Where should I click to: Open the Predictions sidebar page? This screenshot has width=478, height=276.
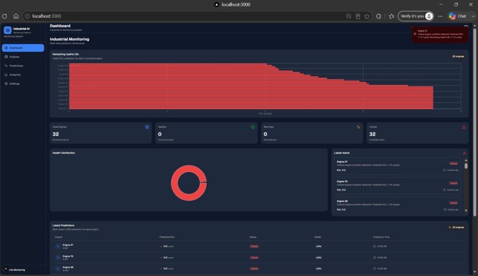(23, 65)
